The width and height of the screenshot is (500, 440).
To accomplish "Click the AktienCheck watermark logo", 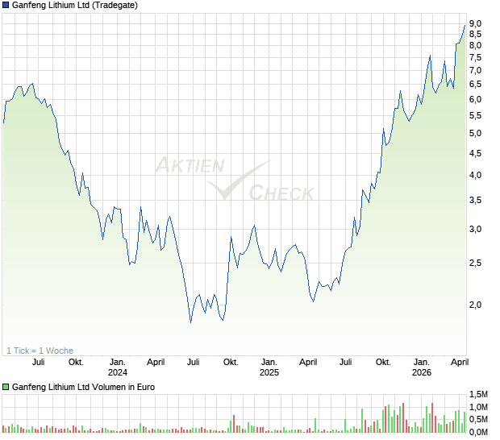I will [x=235, y=178].
